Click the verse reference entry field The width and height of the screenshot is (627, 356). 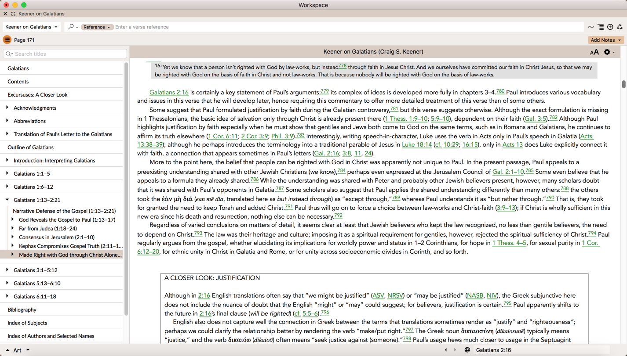pos(348,27)
